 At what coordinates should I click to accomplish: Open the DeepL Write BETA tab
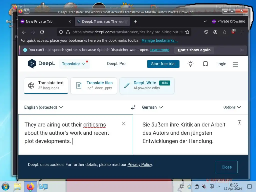[x=147, y=85]
